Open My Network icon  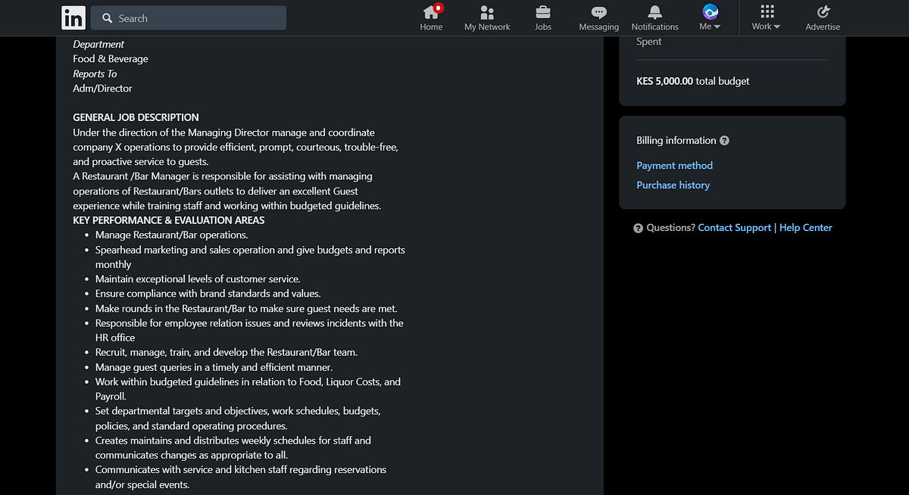click(x=487, y=12)
